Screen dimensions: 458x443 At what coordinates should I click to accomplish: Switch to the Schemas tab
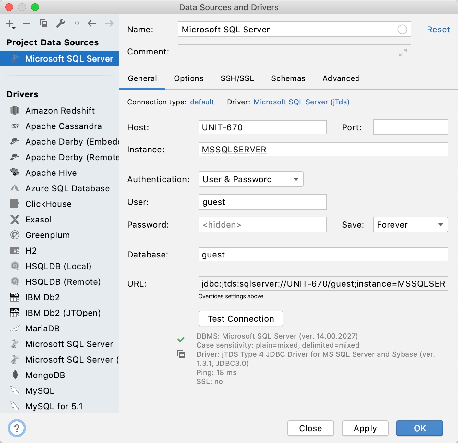(x=288, y=78)
